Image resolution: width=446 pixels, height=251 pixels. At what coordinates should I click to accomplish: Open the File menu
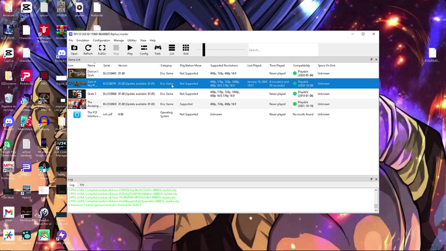pyautogui.click(x=71, y=41)
